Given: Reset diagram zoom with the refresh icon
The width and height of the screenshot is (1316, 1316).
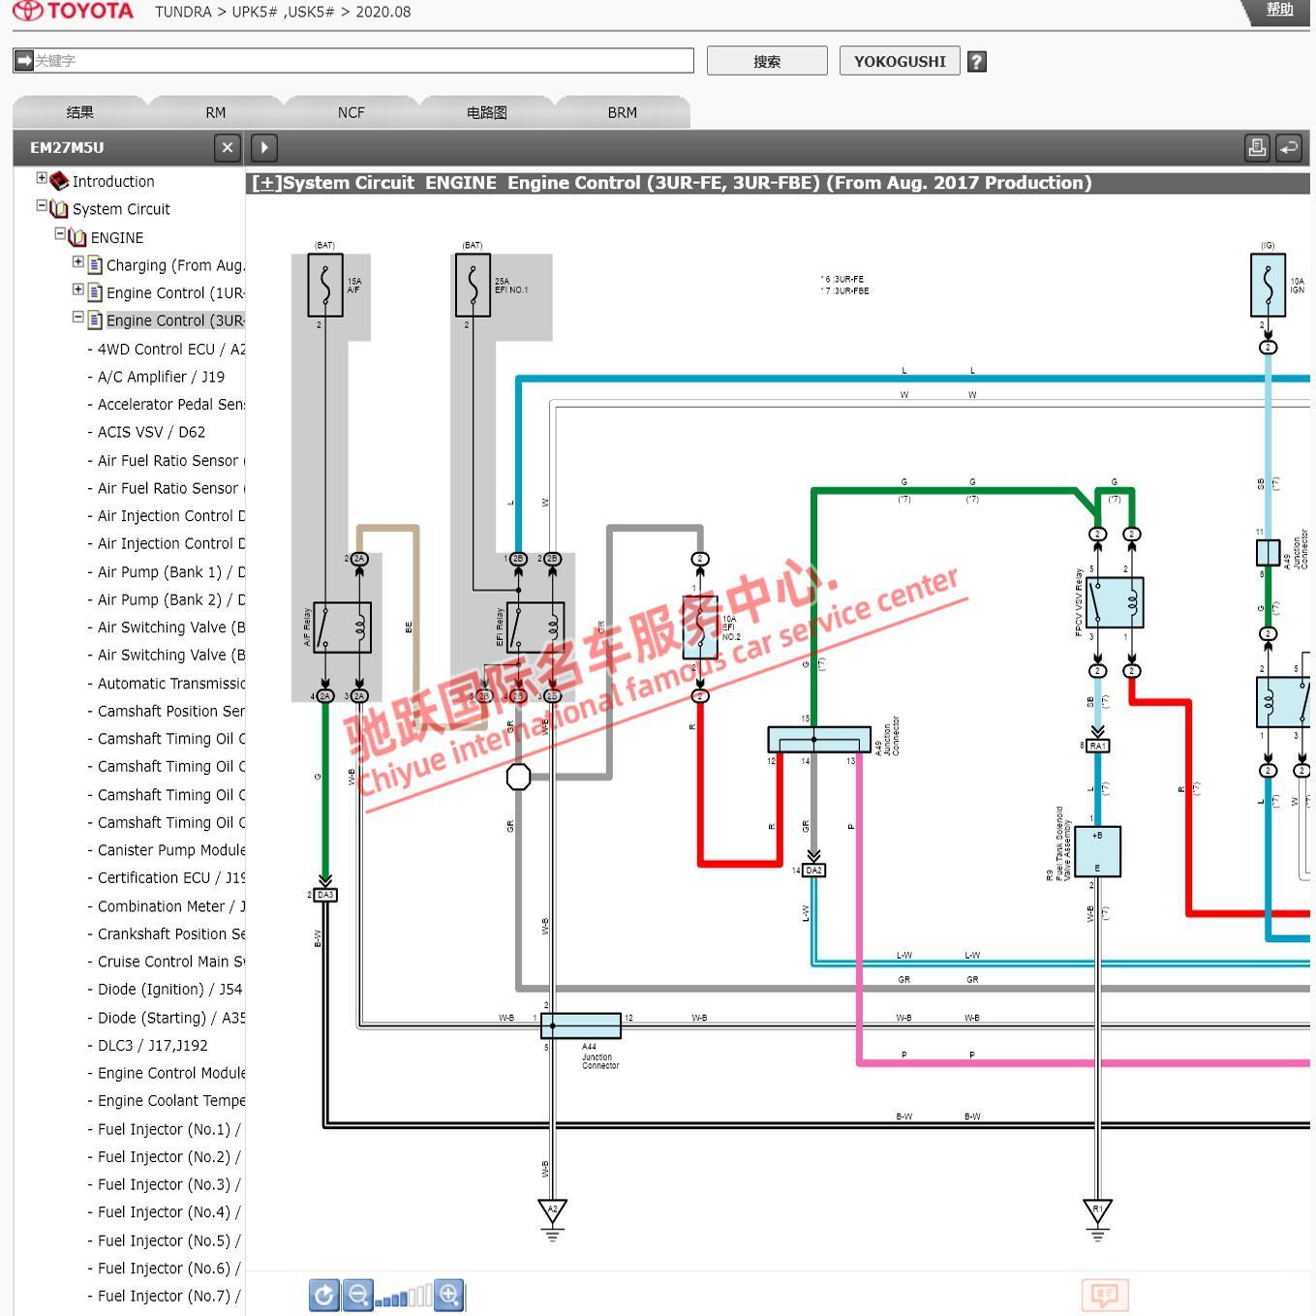Looking at the screenshot, I should [324, 1295].
